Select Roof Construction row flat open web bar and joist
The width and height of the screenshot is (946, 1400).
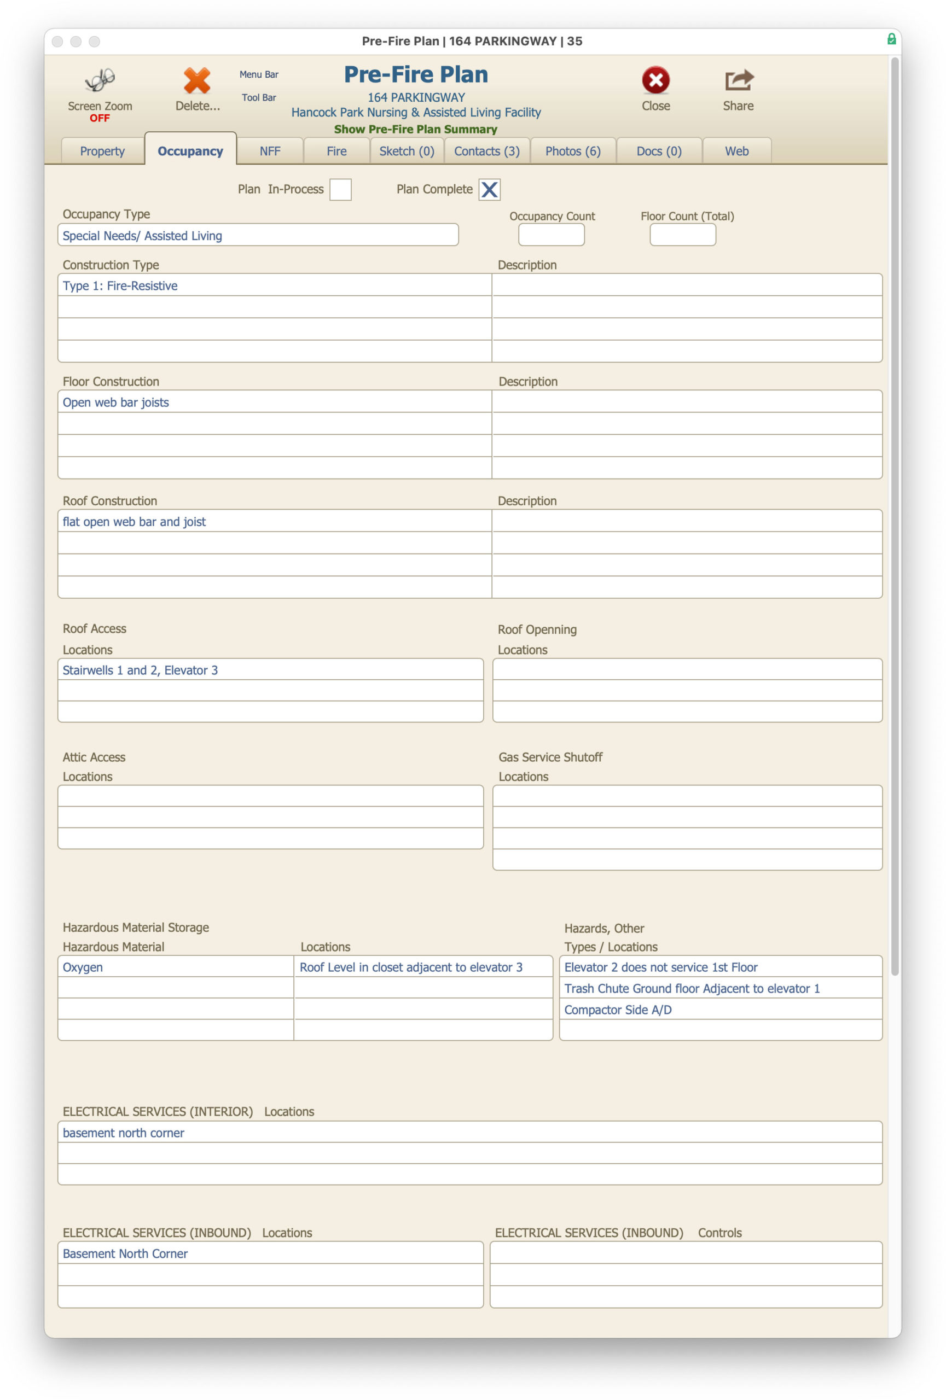click(275, 522)
